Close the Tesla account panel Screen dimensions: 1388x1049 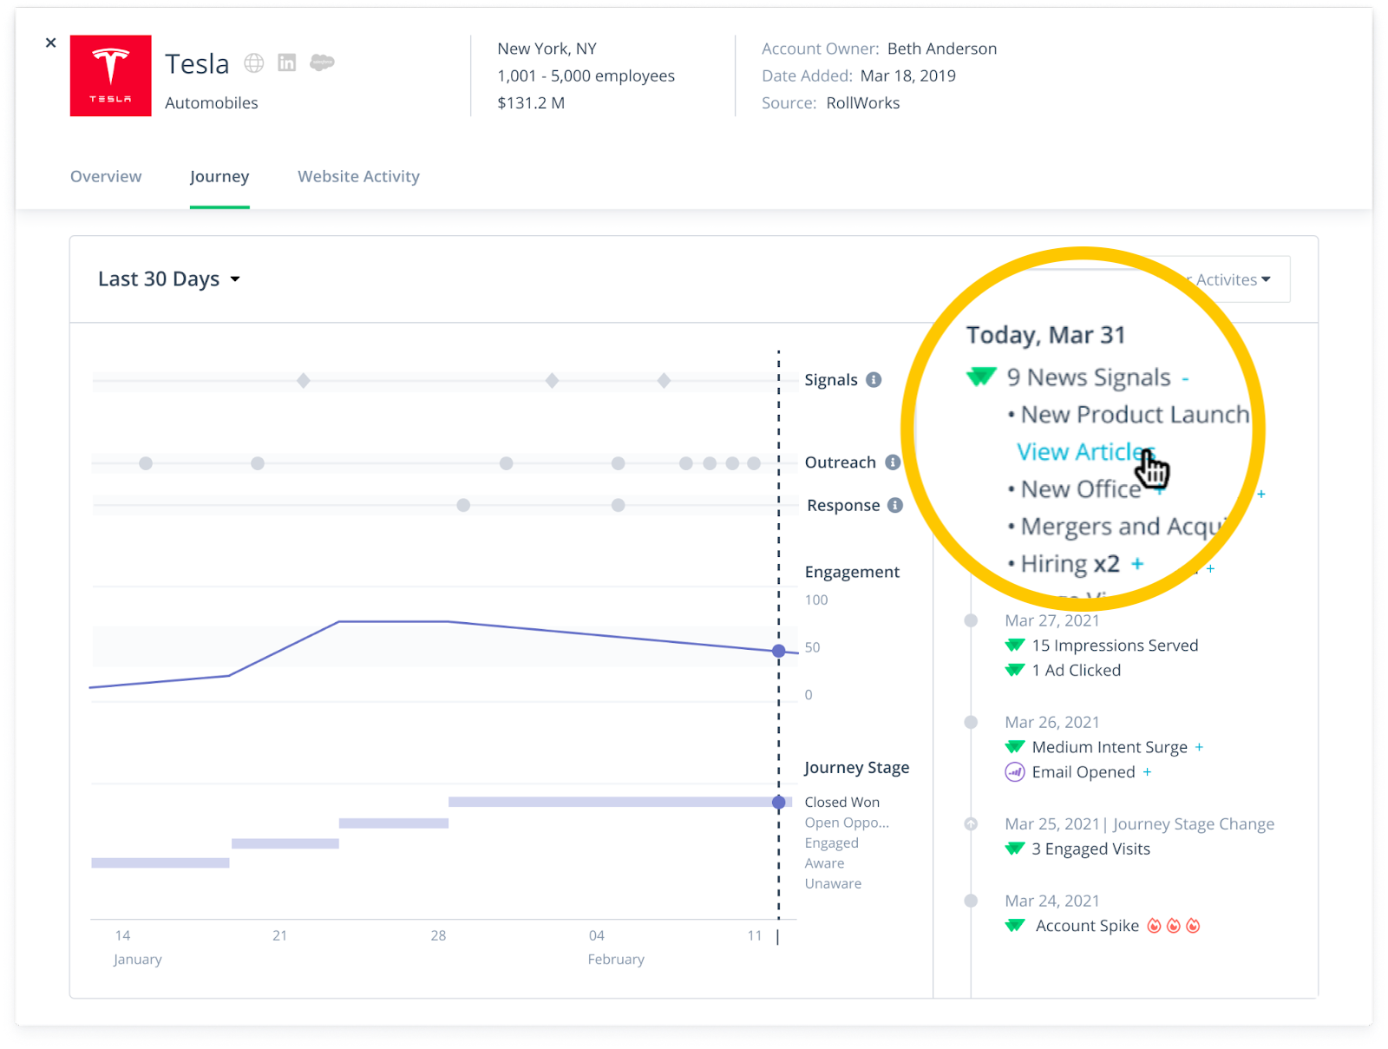tap(50, 43)
